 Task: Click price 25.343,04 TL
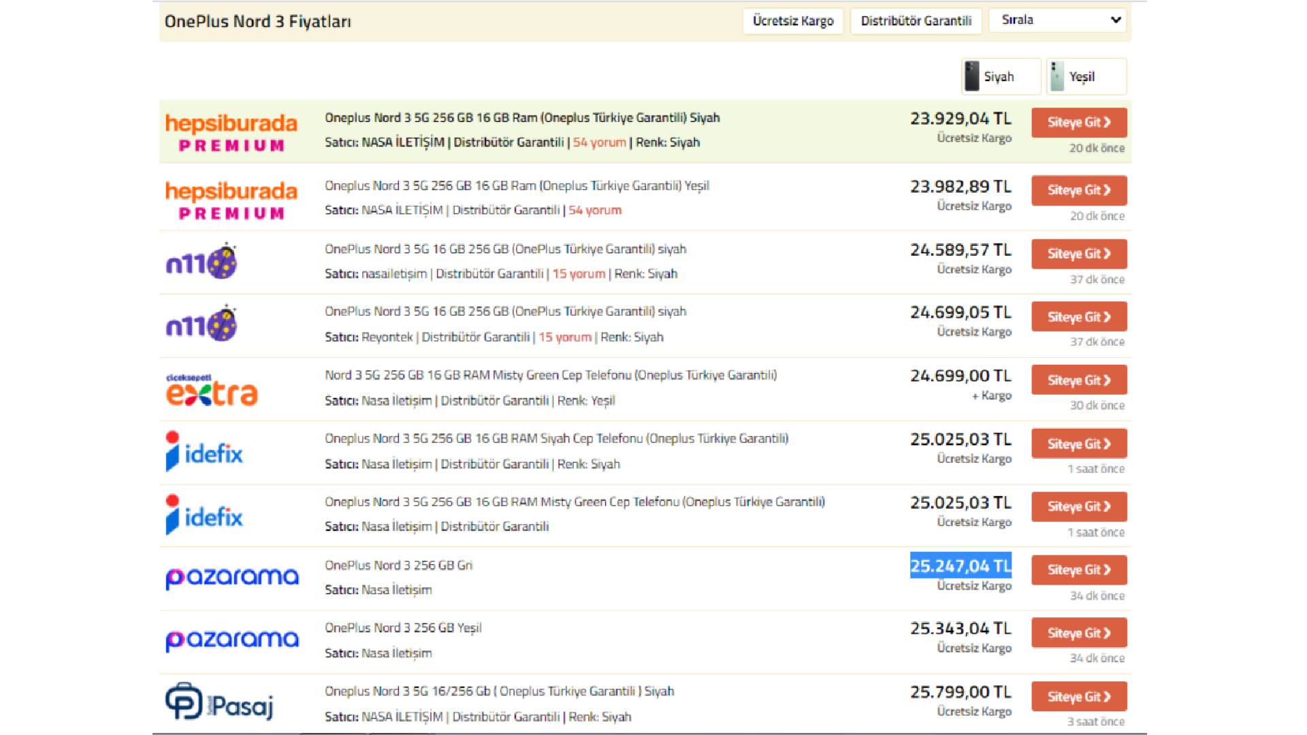pyautogui.click(x=961, y=628)
